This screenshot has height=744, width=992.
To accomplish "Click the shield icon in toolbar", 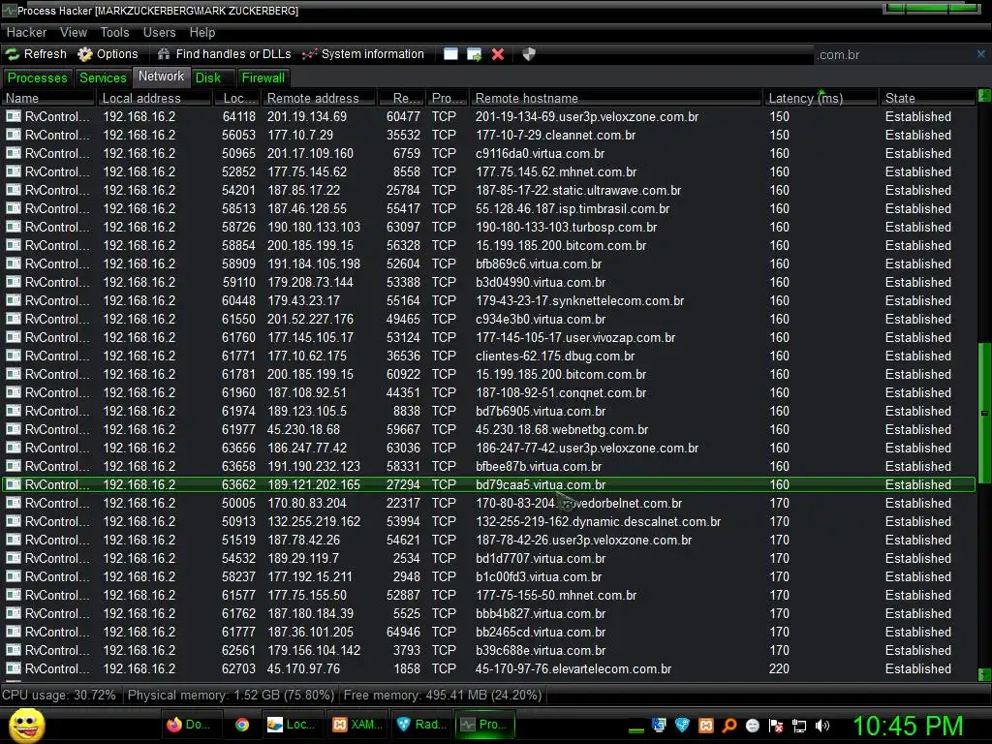I will (x=529, y=54).
